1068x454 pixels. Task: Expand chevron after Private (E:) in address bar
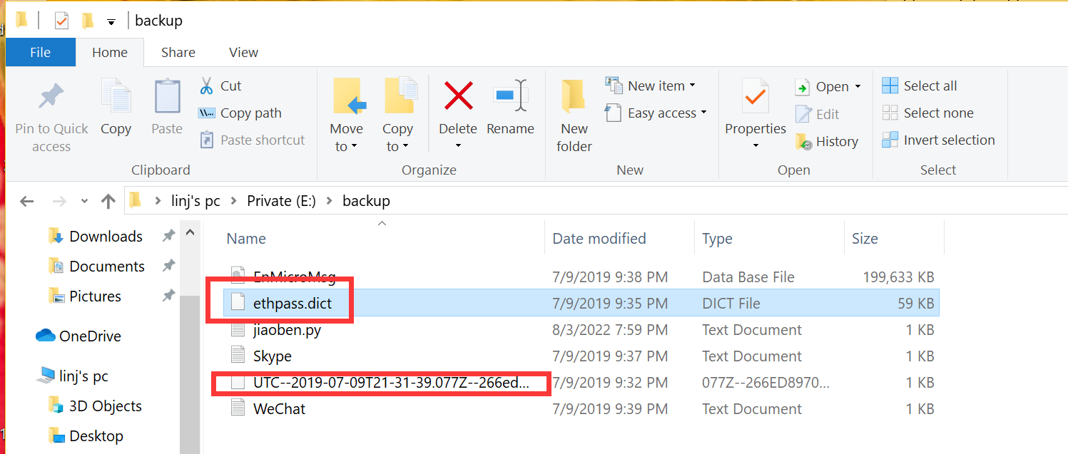click(329, 201)
